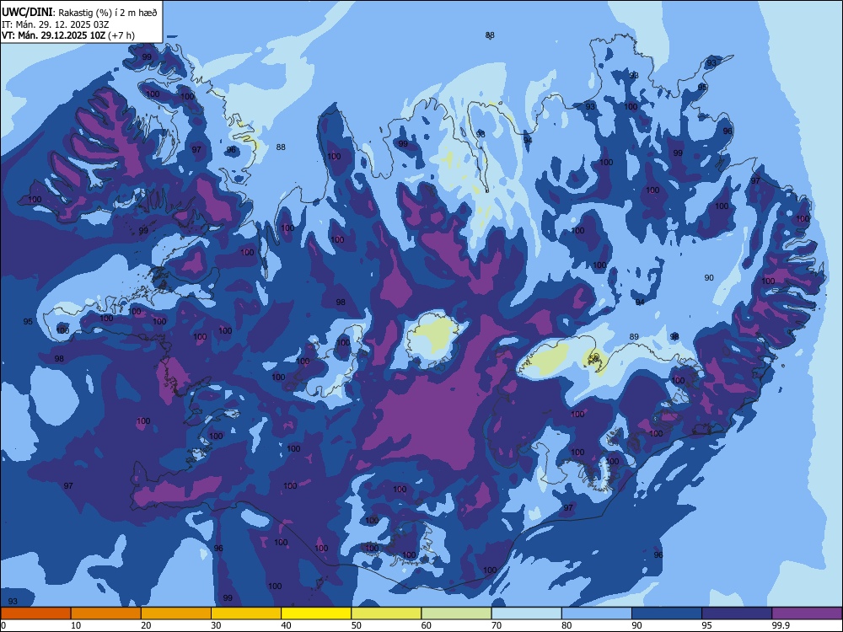Select the medium blue 90–95 legend block

pos(667,613)
